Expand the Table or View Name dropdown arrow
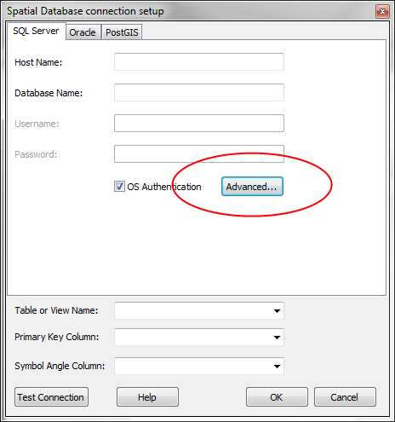This screenshot has height=422, width=395. [277, 311]
